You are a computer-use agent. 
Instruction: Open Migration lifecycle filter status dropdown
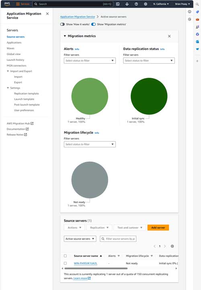point(90,144)
